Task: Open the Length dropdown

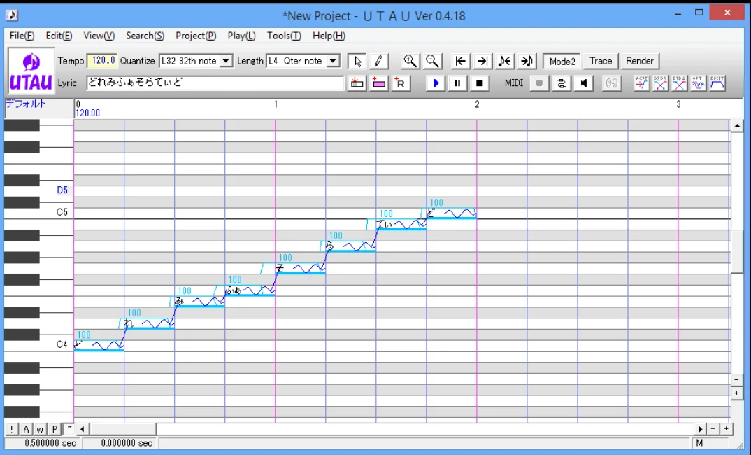Action: pos(334,62)
